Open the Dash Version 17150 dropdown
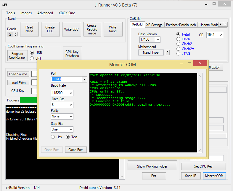The height and width of the screenshot is (191, 233). tap(158, 40)
